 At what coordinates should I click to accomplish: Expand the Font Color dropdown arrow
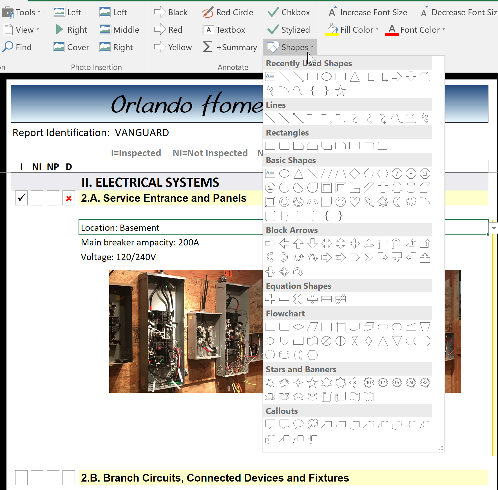click(444, 30)
